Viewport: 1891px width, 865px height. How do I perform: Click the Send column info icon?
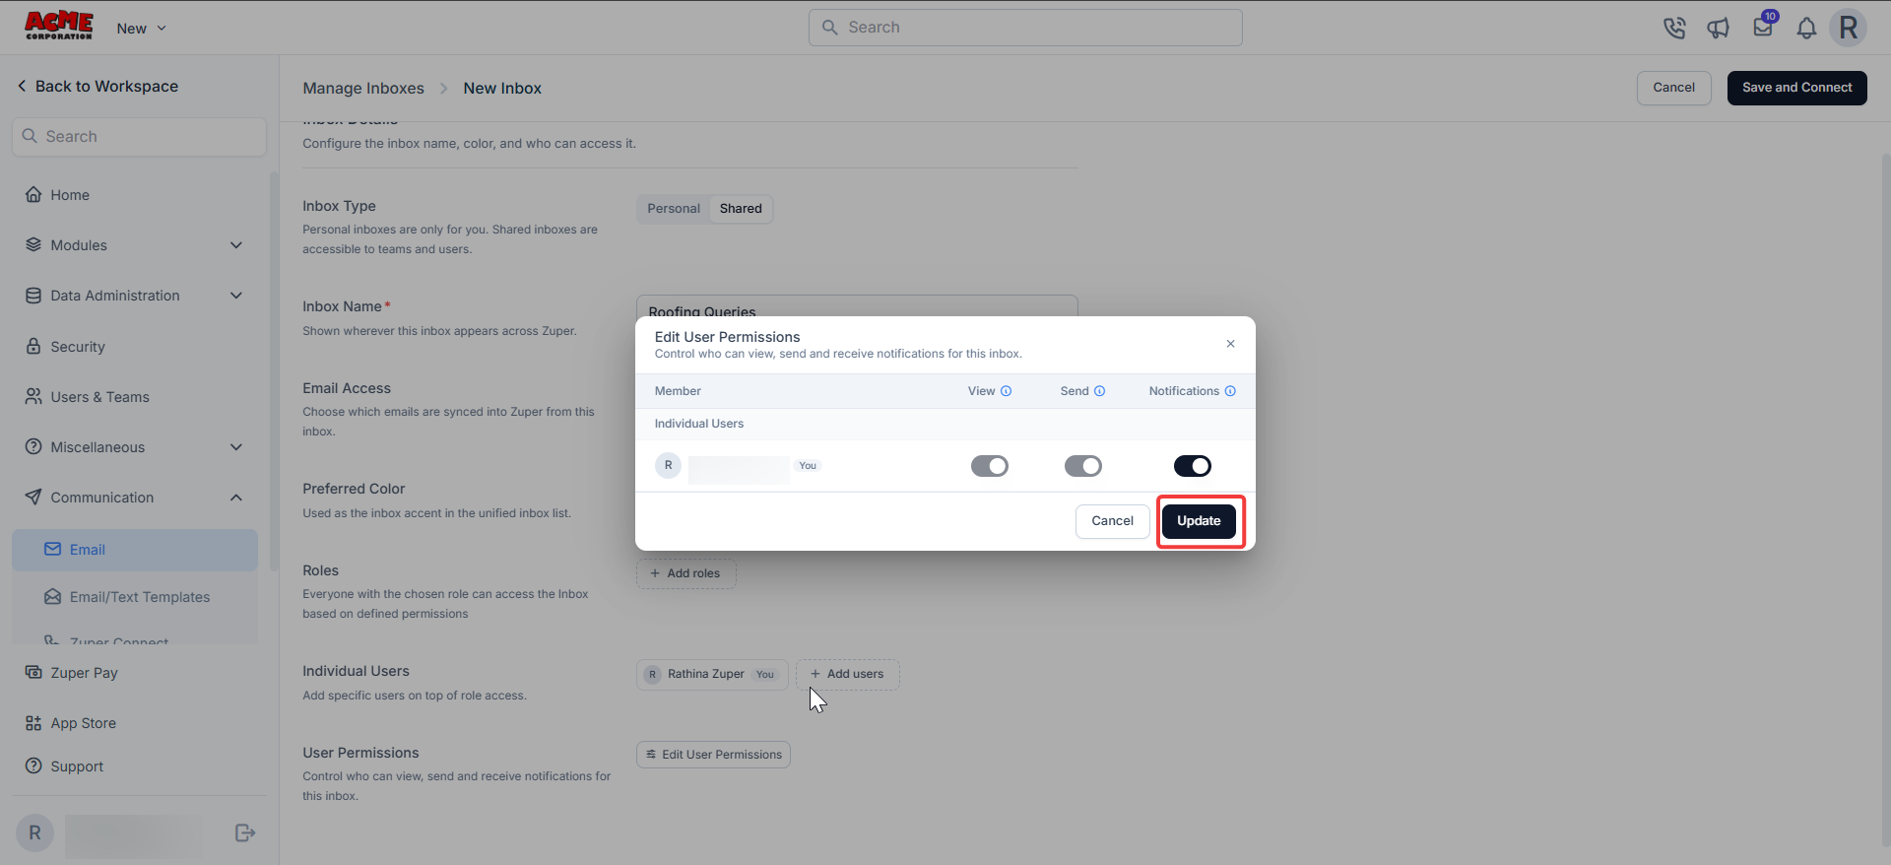click(x=1099, y=391)
